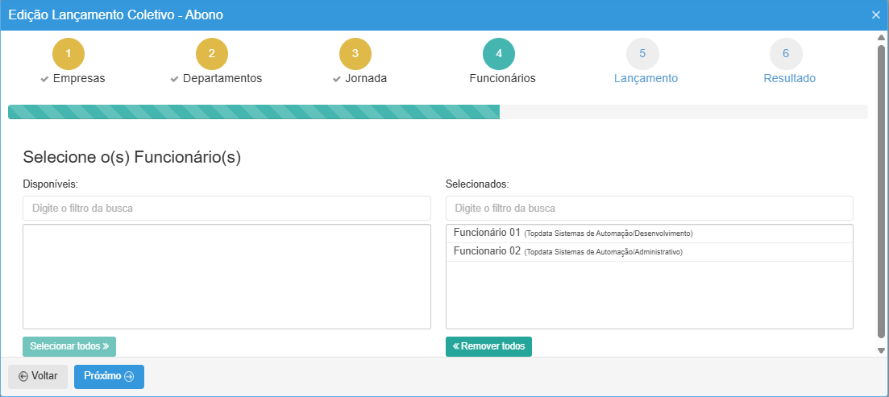Click step 5 circle for Lançamento

coord(642,54)
